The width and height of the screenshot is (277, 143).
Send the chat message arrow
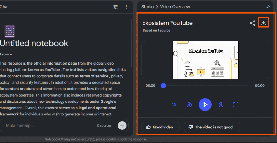pos(122,125)
